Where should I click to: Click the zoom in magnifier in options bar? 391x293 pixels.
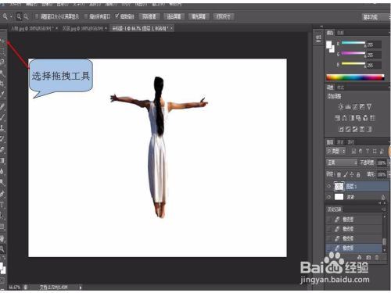pos(19,16)
